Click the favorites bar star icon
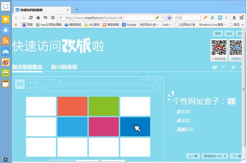The image size is (247, 163). tap(16, 25)
